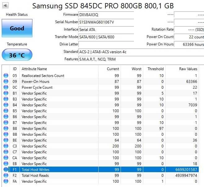The image size is (204, 187).
Task: Click raw value 6699201587
Action: click(x=186, y=169)
